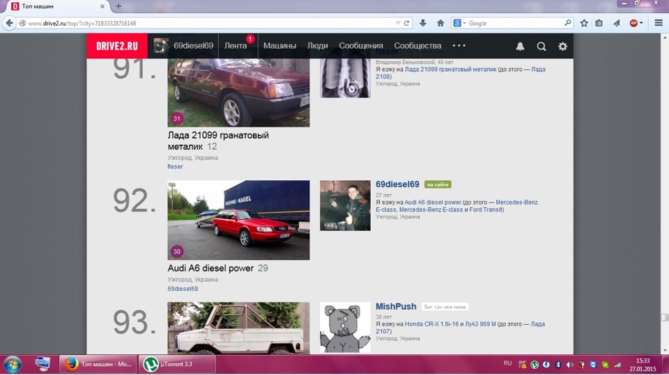Click Audi A6 diesel power title
The width and height of the screenshot is (669, 375).
pos(210,268)
